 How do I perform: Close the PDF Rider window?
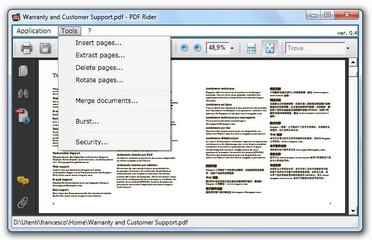click(x=347, y=15)
